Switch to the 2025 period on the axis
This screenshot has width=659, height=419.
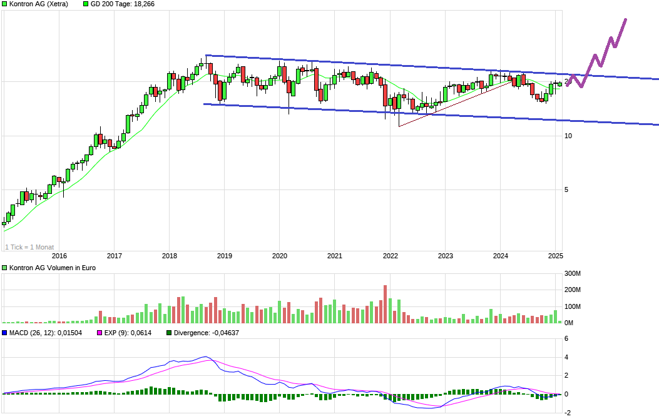[x=554, y=255]
